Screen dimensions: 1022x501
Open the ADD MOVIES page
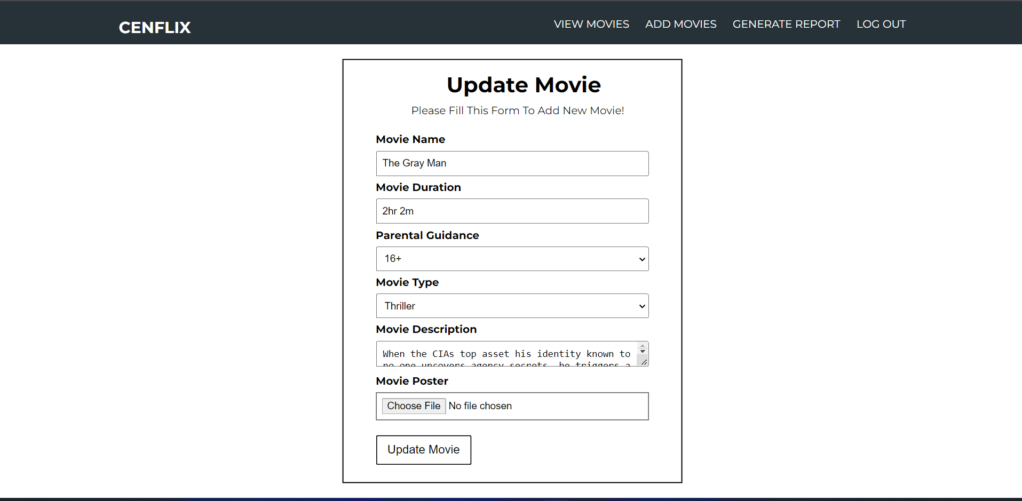click(x=680, y=24)
